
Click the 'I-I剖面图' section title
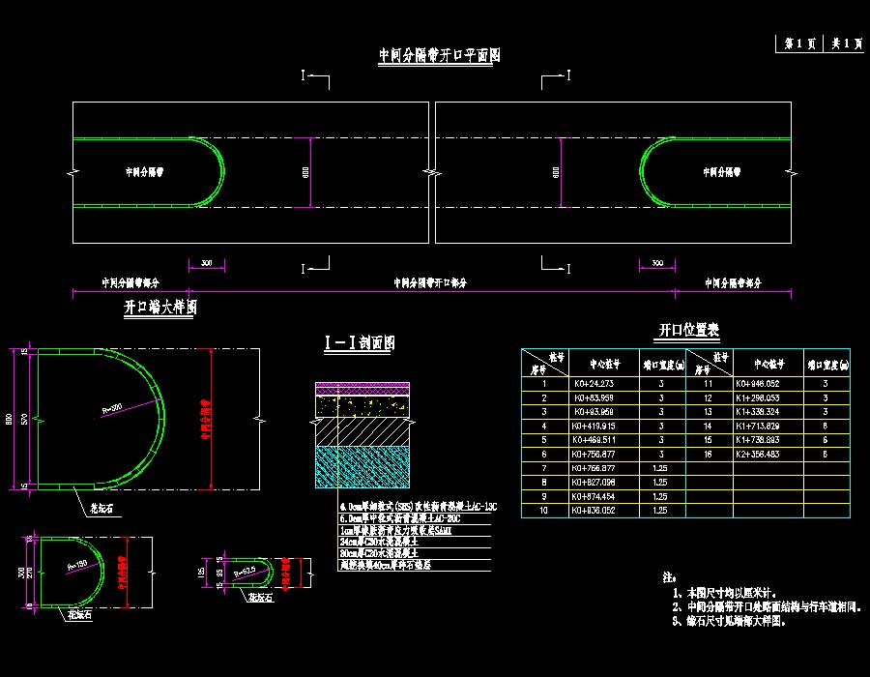coord(360,342)
